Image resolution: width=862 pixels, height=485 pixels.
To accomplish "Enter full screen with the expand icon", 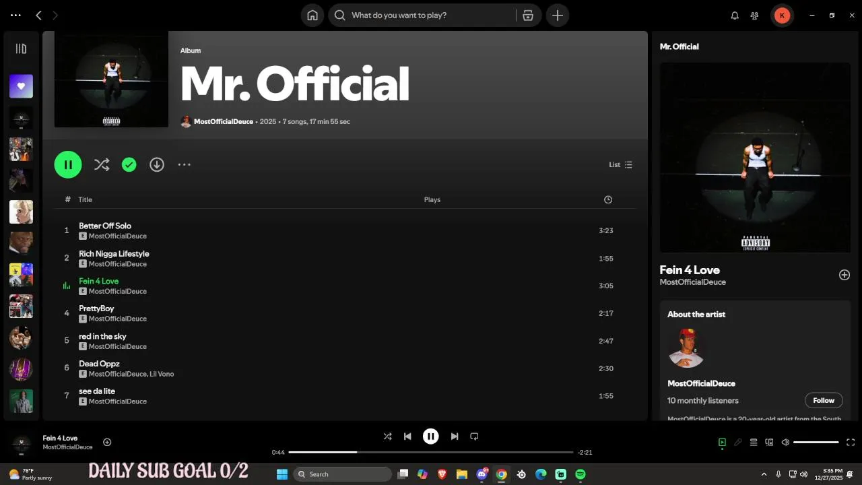I will (x=851, y=443).
